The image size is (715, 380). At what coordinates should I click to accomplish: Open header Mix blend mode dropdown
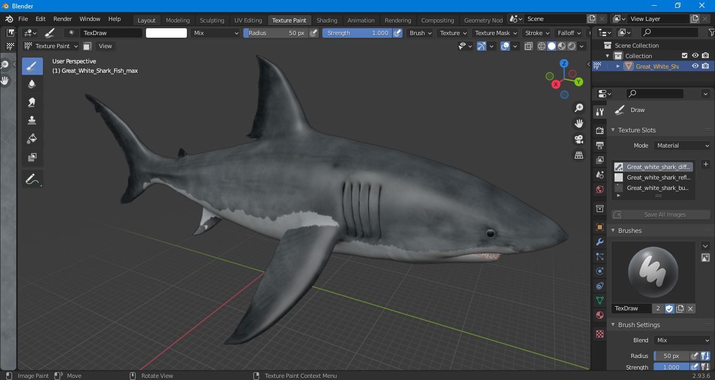coord(215,33)
